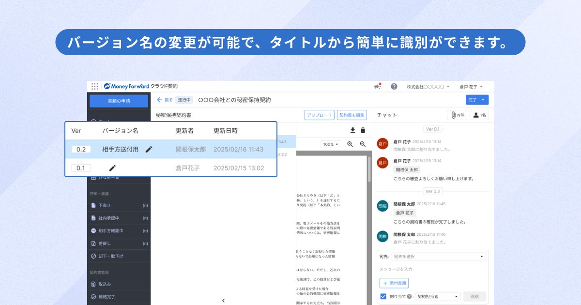This screenshot has width=581, height=305.
Task: Open the attachments paperclip N件 button
Action: (x=457, y=115)
